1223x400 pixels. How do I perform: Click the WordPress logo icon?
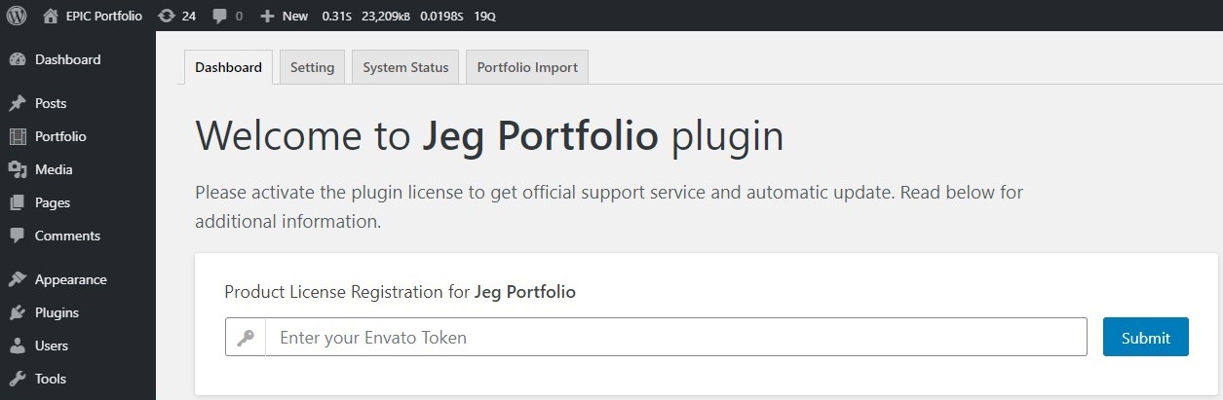[x=17, y=16]
